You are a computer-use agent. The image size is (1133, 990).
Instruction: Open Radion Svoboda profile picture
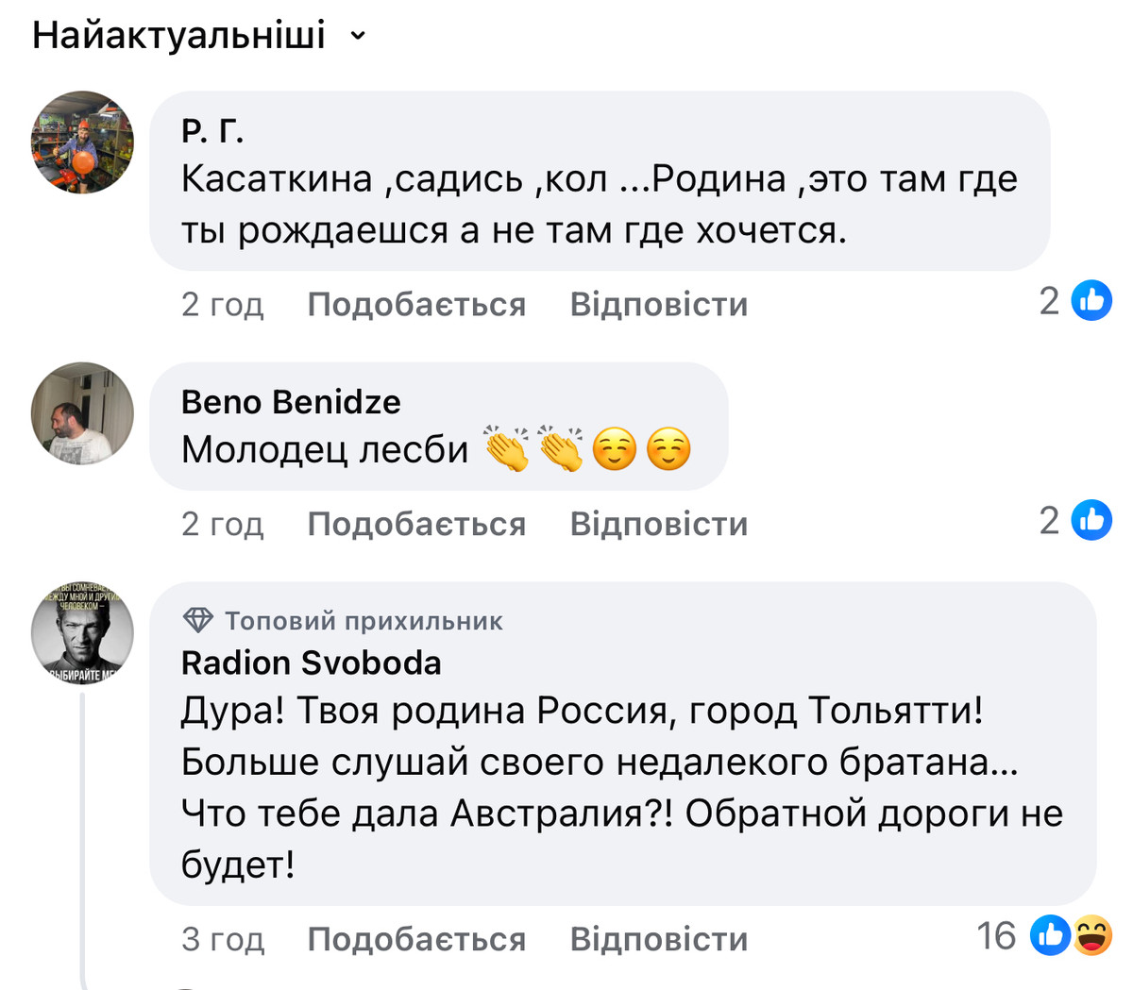pyautogui.click(x=83, y=632)
